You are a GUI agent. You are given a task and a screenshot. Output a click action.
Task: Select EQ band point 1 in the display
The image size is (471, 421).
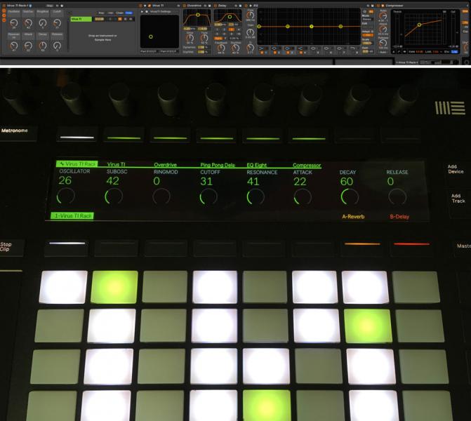(x=259, y=27)
